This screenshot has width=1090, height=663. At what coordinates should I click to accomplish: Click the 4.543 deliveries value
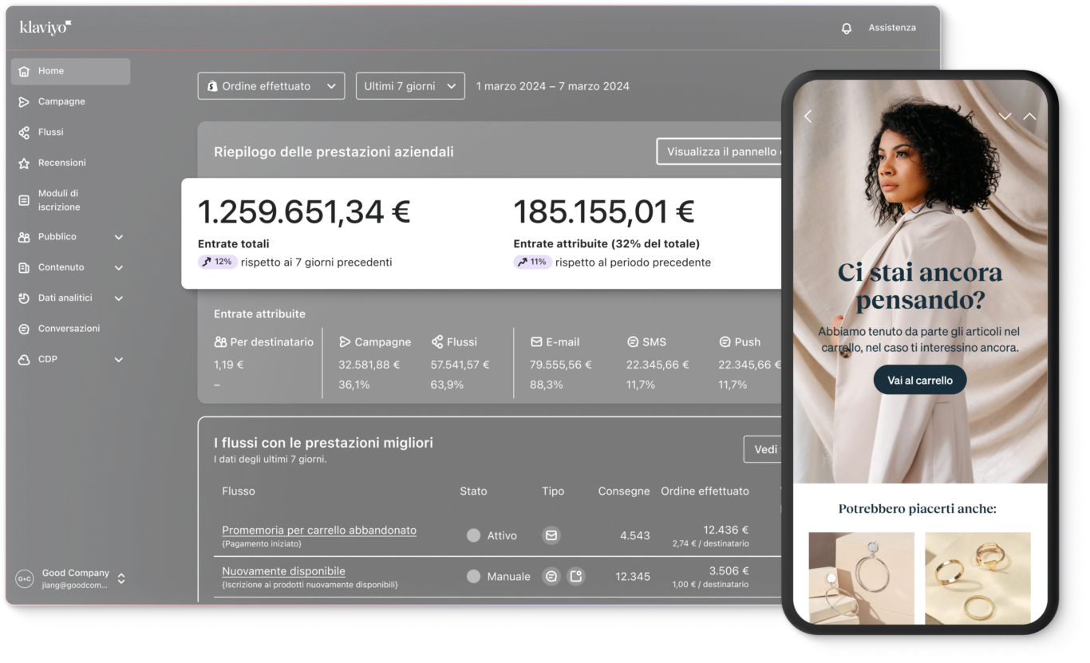pyautogui.click(x=635, y=535)
